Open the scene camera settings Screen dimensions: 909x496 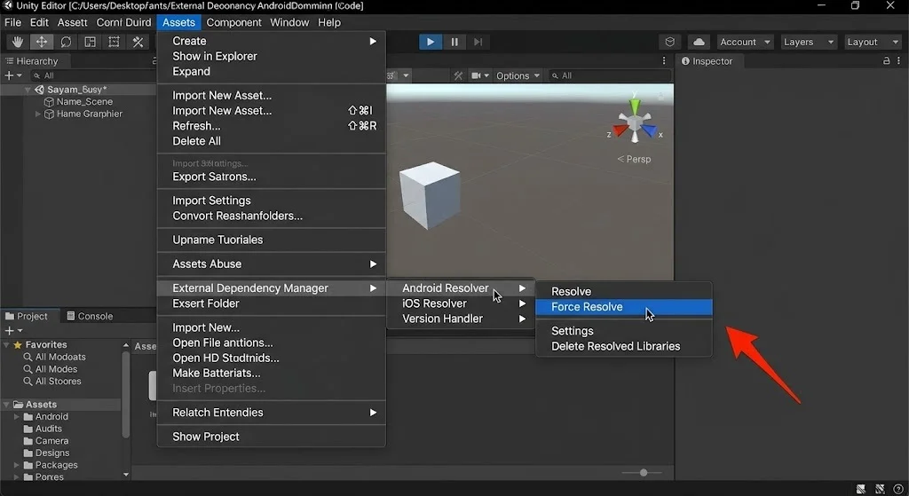[x=480, y=75]
